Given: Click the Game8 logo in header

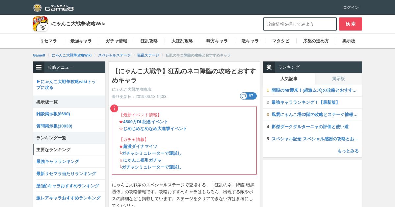Looking at the screenshot, I should pyautogui.click(x=53, y=8).
